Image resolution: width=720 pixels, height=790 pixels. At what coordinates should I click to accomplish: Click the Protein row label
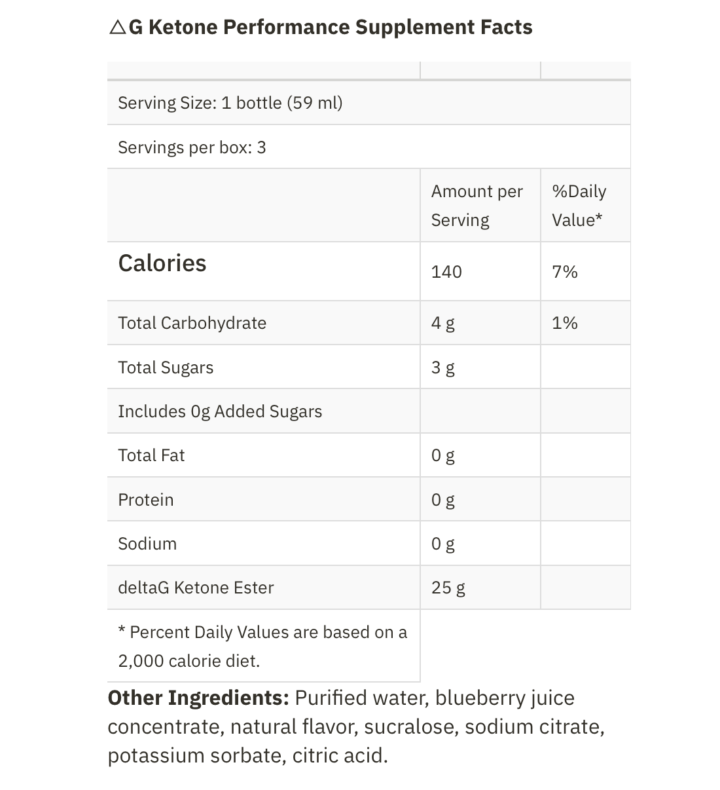click(146, 500)
